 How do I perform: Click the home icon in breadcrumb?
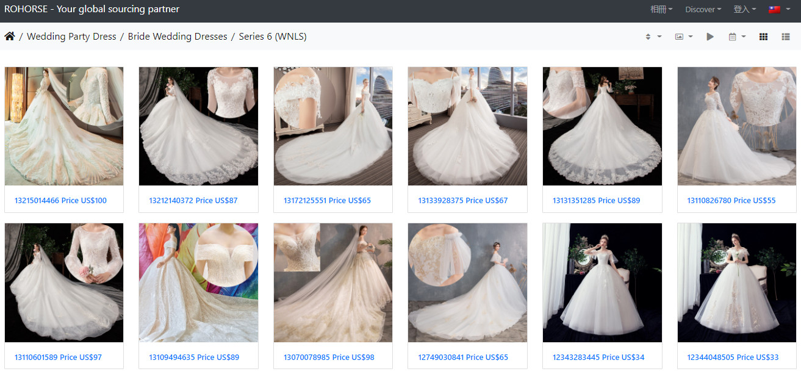(x=10, y=37)
